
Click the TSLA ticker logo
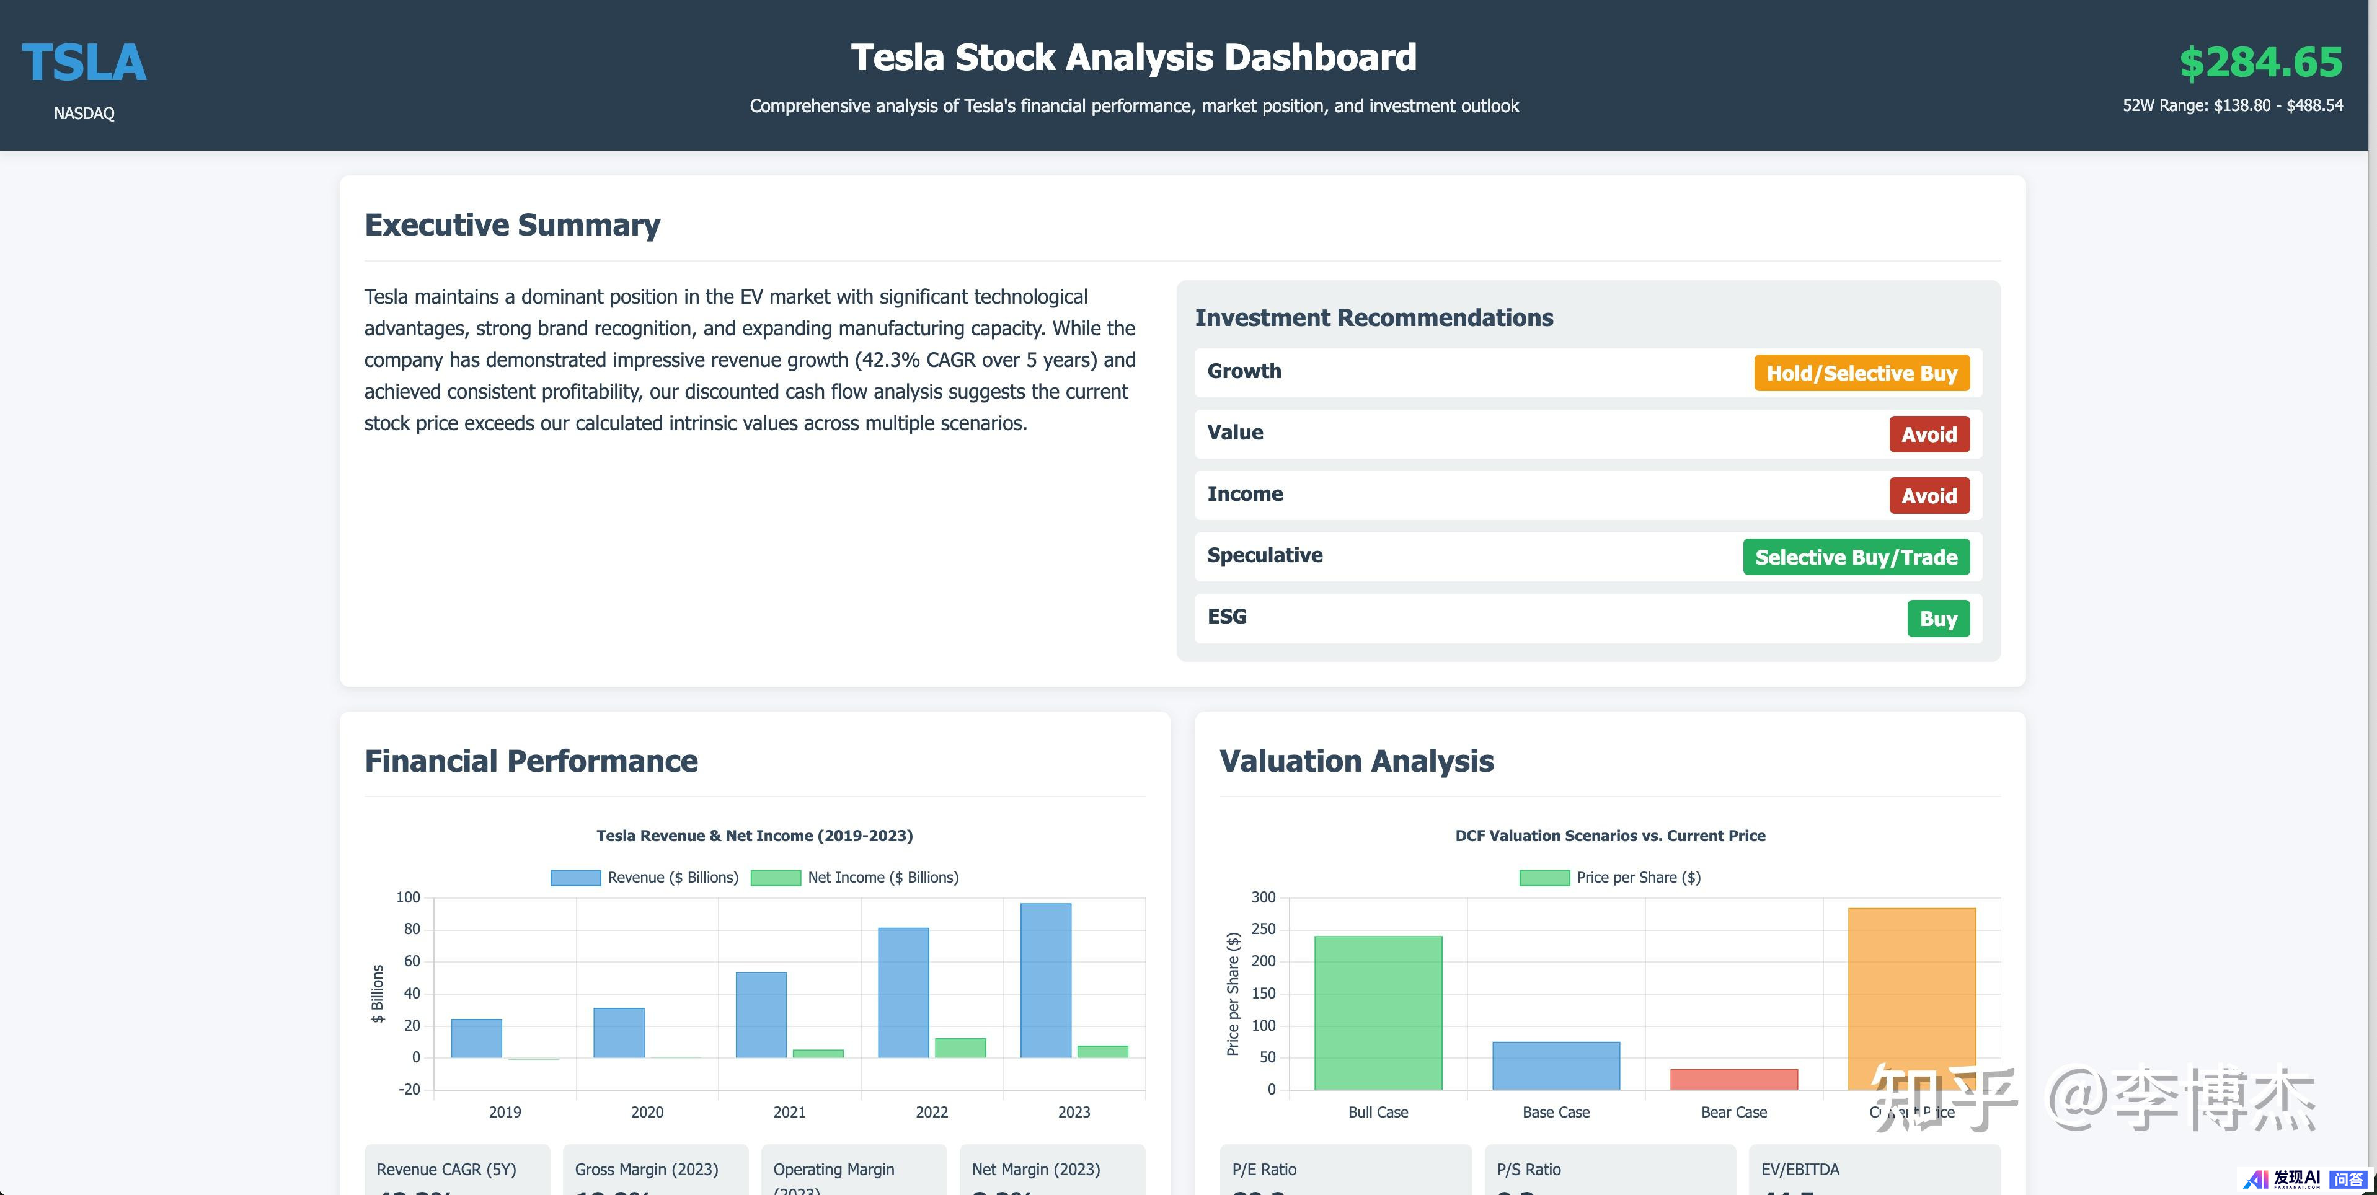84,63
